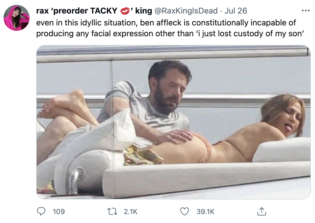Expand the attached yacht photo
The height and width of the screenshot is (223, 315).
(x=173, y=122)
